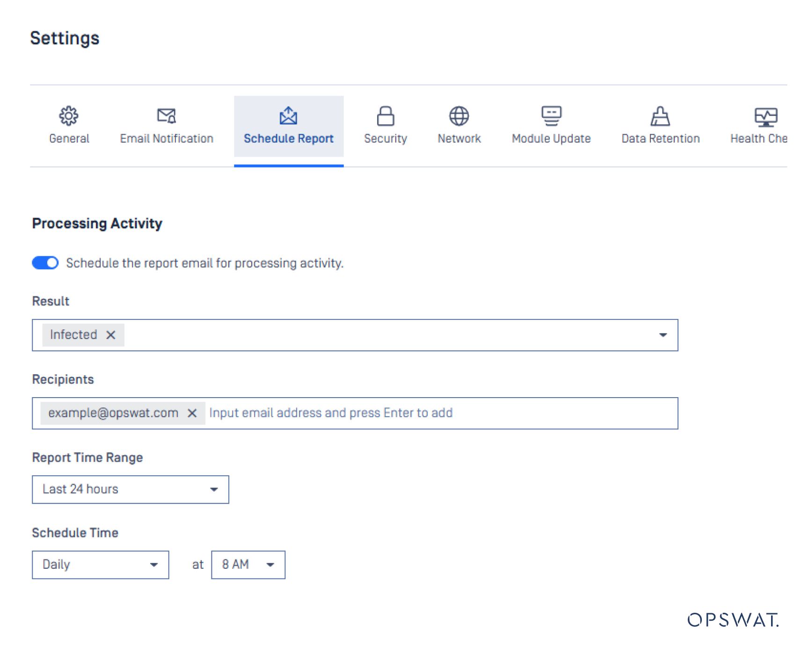The height and width of the screenshot is (653, 801).
Task: Select the Network globe icon
Action: (459, 116)
